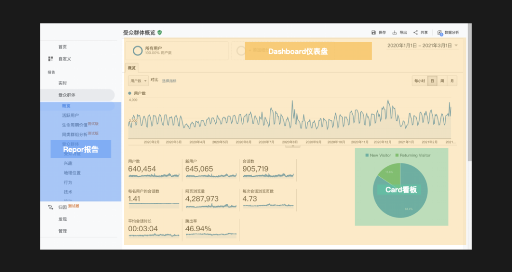Viewport: 512px width, 272px height.
Task: Click the 选择指标 comparison link
Action: click(169, 81)
